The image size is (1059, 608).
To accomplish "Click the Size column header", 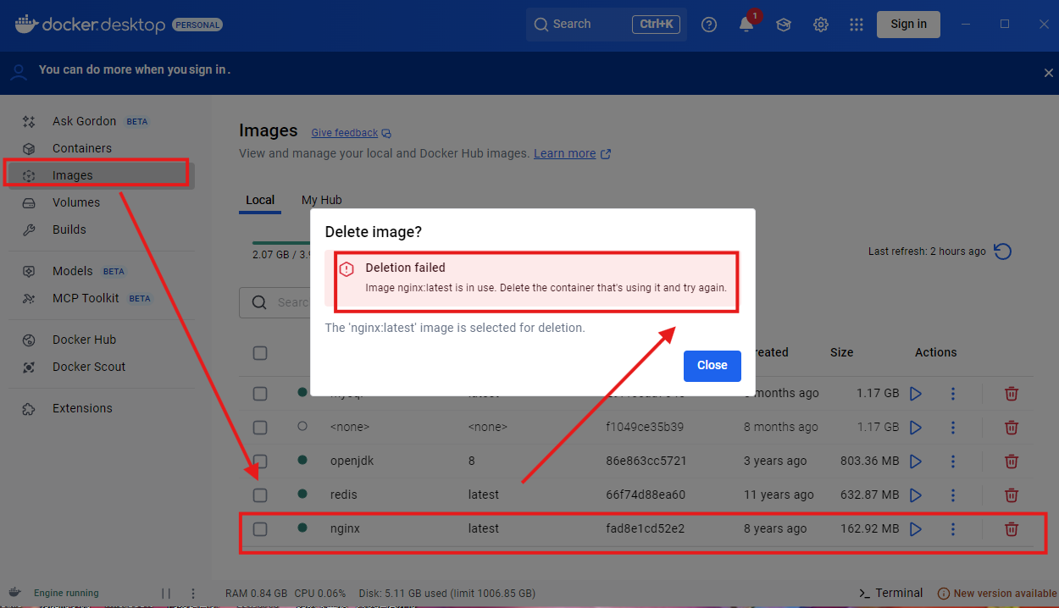I will coord(841,352).
